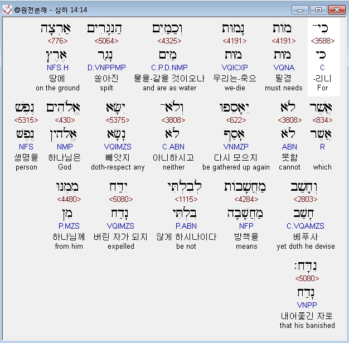Maximize the 원전분해 window
Image resolution: width=349 pixels, height=343 pixels.
(x=318, y=10)
